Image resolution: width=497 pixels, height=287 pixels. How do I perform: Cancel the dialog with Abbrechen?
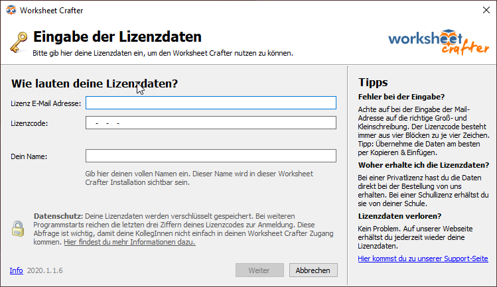313,270
